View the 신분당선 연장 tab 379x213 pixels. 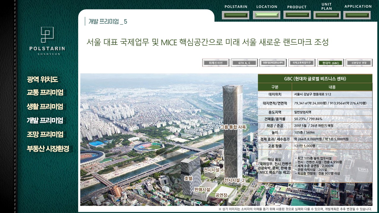click(x=359, y=63)
